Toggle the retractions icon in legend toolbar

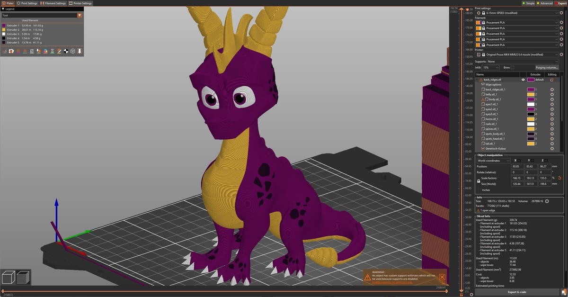[18, 51]
